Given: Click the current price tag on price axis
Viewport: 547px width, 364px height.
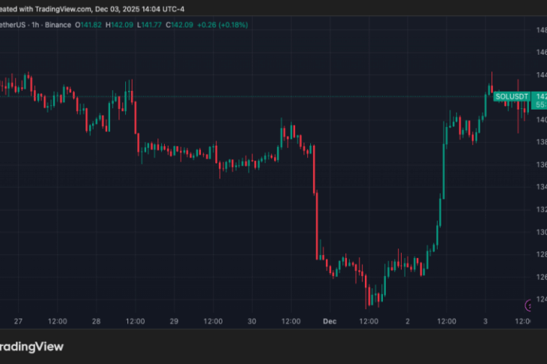Looking at the screenshot, I should [540, 101].
